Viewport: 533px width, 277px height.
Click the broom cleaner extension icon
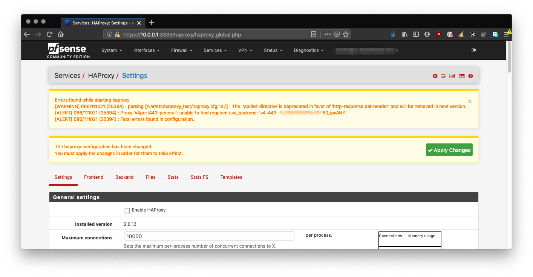point(461,34)
